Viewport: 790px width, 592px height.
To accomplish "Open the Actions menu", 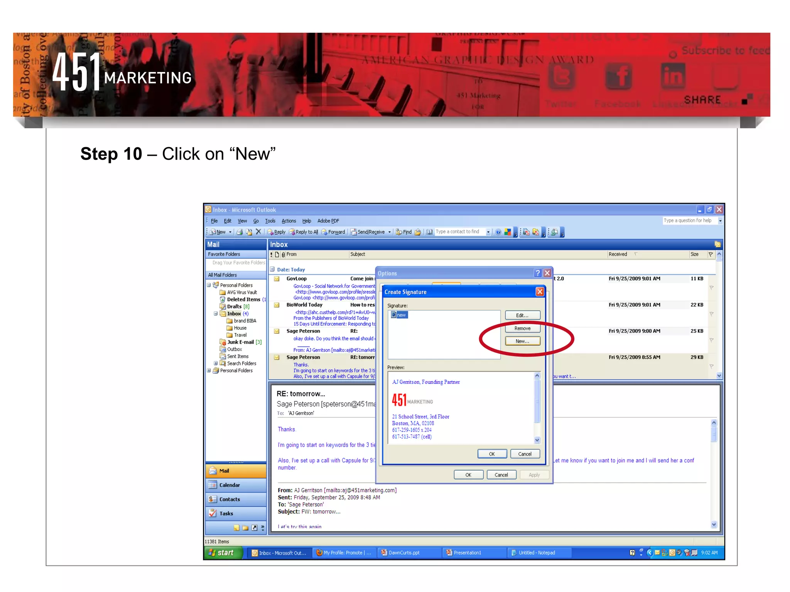I will pos(289,221).
